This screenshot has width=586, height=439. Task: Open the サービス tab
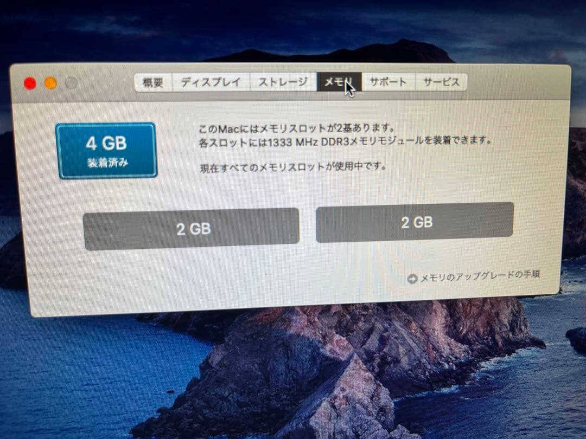point(441,82)
